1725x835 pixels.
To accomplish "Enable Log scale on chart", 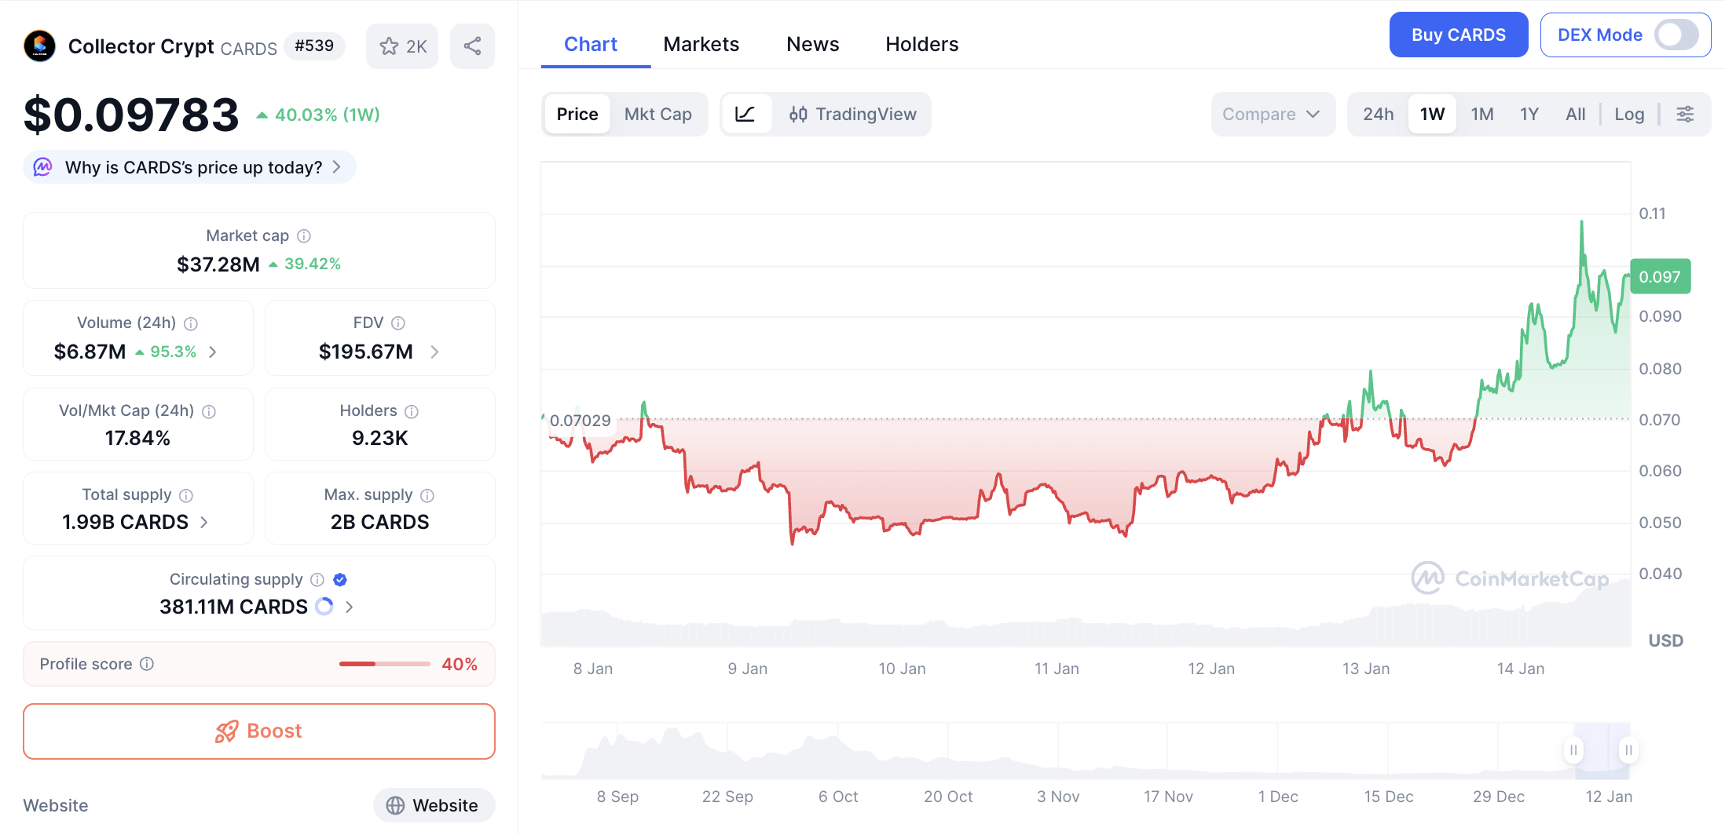I will coord(1628,115).
